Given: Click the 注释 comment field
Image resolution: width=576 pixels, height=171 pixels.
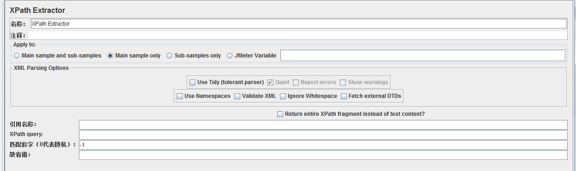Looking at the screenshot, I should [x=298, y=35].
